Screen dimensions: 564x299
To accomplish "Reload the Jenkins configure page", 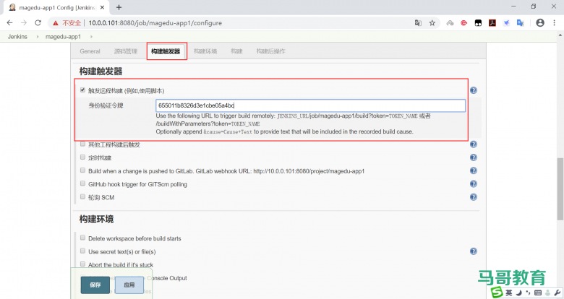I will tap(38, 22).
